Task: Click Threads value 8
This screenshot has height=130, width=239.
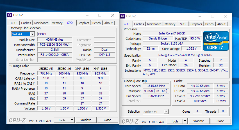Action: click(223, 111)
